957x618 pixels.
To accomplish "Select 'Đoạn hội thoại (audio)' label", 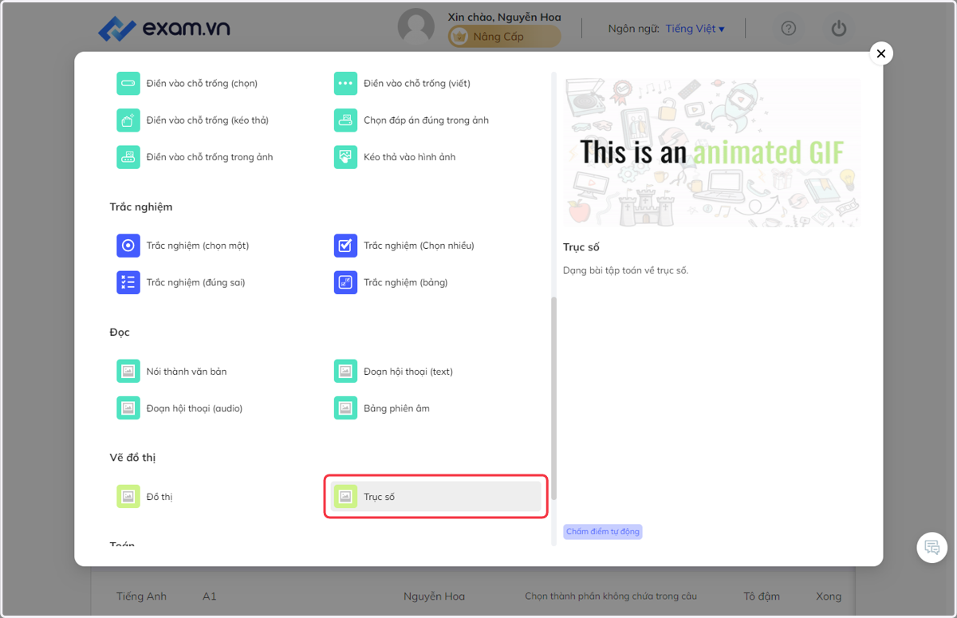I will [194, 408].
